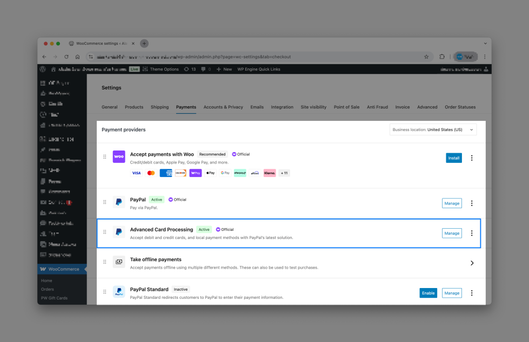The height and width of the screenshot is (342, 529).
Task: Open Accounts & Privacy tab
Action: point(223,107)
